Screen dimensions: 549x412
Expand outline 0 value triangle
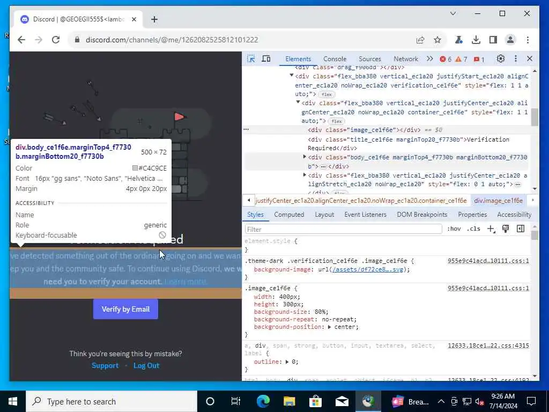287,362
